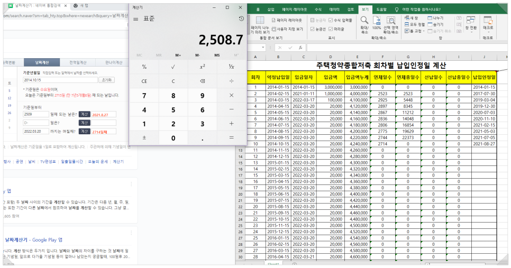Screen dimensions: 511x268
Task: Open the Home ribbon tab in Excel
Action: (x=258, y=10)
